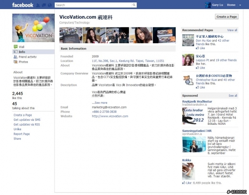Viewport: 249px width, 195px height.
Task: Click Create a Page sidebar link
Action: pyautogui.click(x=23, y=115)
